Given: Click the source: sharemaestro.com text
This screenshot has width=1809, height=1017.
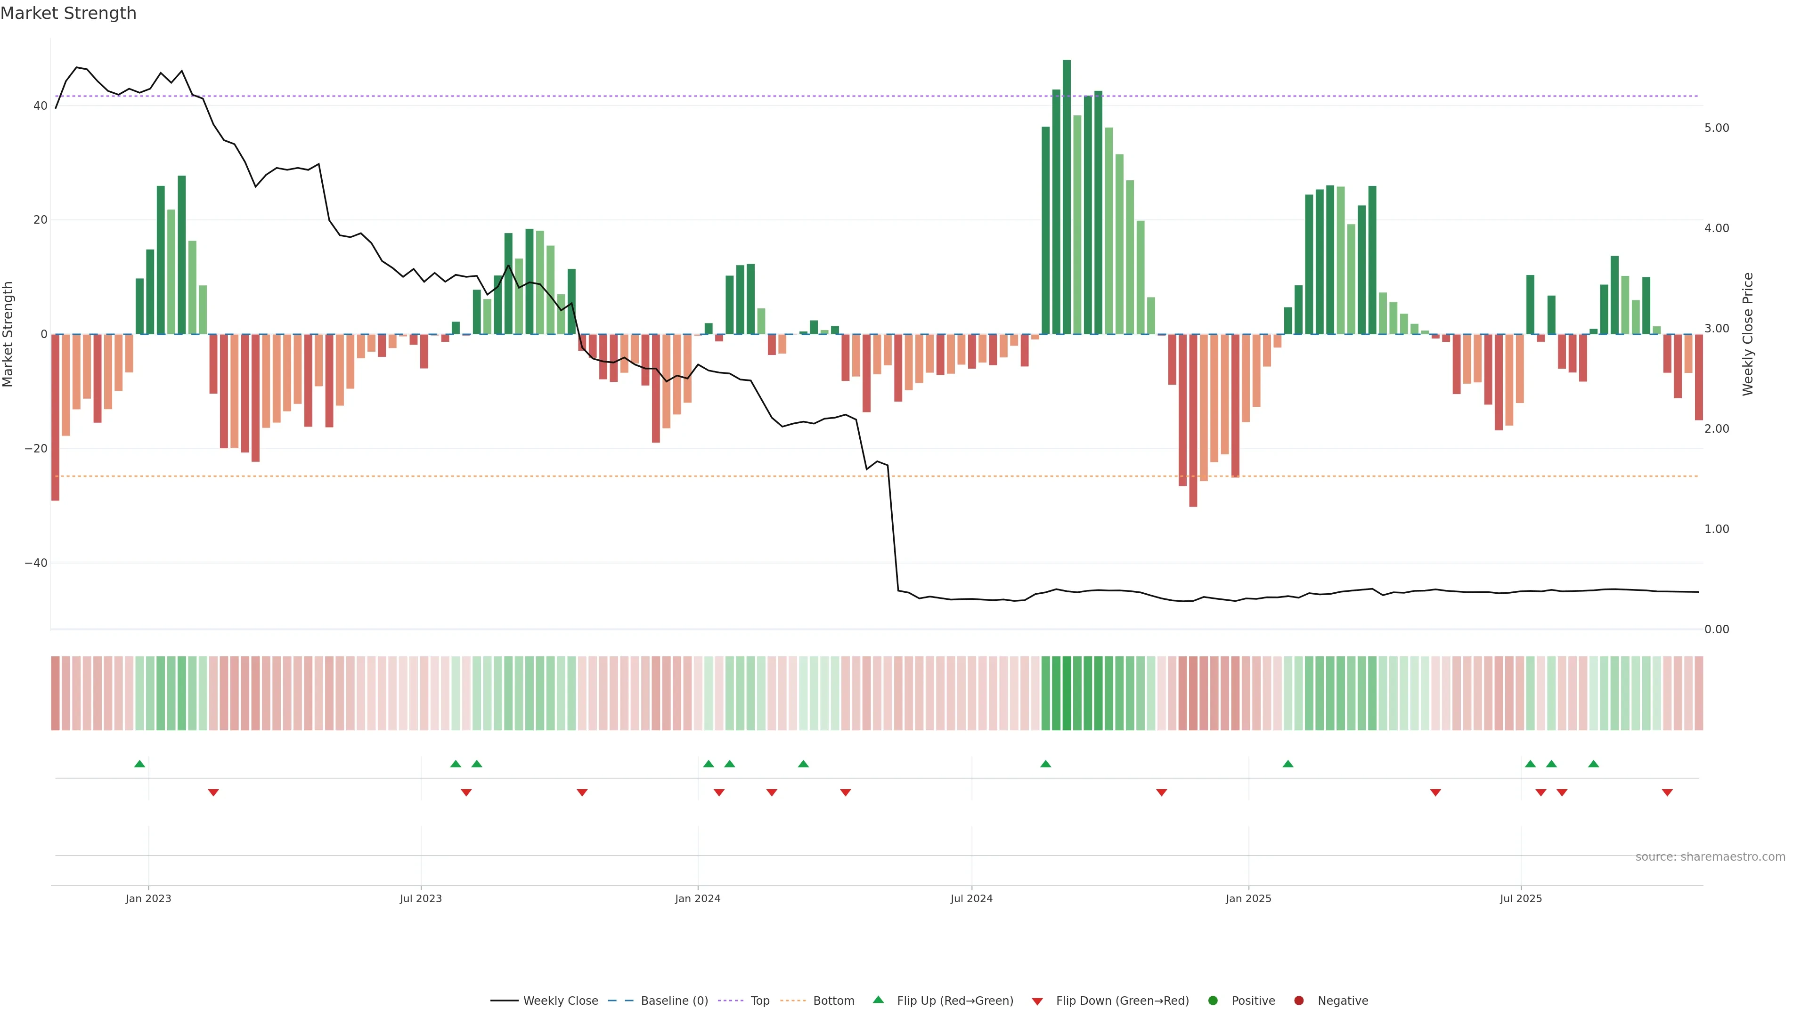Looking at the screenshot, I should 1710,857.
